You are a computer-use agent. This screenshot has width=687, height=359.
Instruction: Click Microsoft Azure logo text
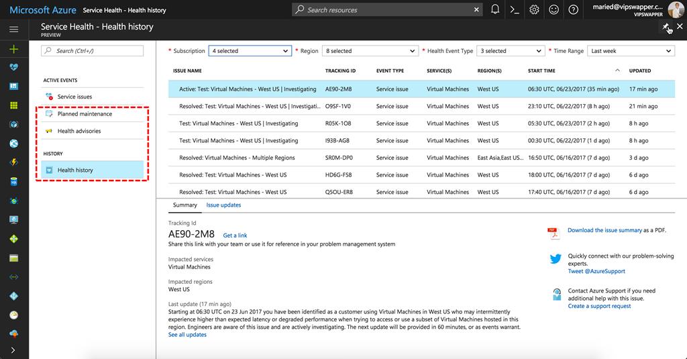[42, 9]
